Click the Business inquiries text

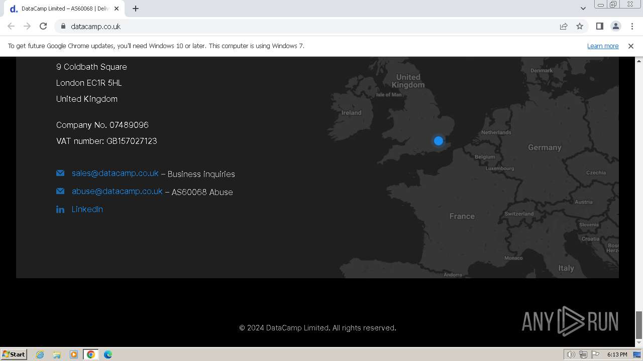click(201, 174)
